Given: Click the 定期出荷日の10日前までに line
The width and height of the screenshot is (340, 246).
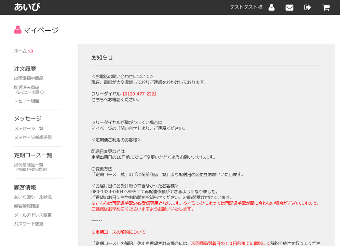Looking at the screenshot, I should coord(154,157).
